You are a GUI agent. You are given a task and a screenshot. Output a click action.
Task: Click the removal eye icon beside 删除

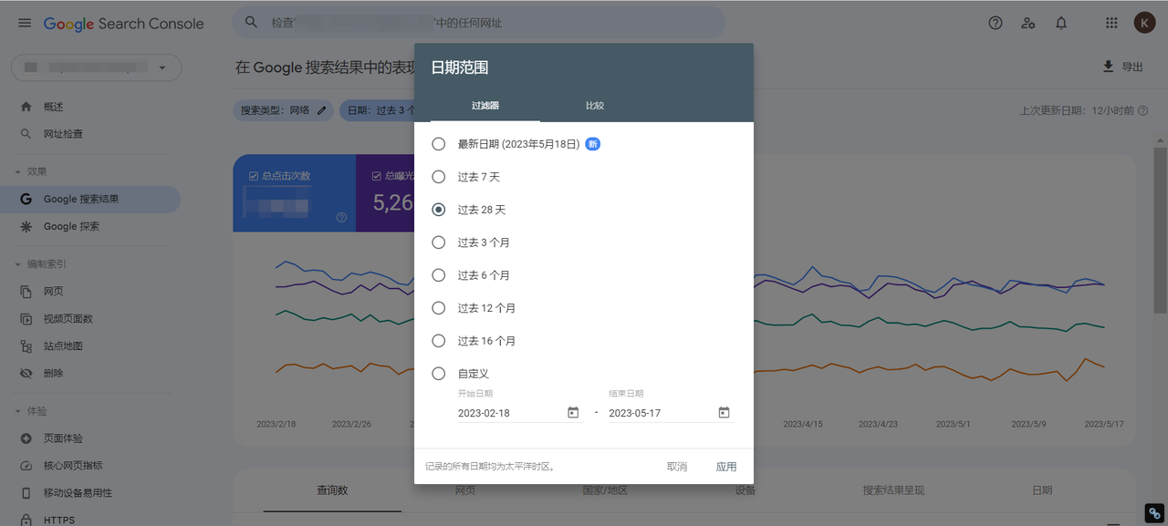click(x=26, y=374)
